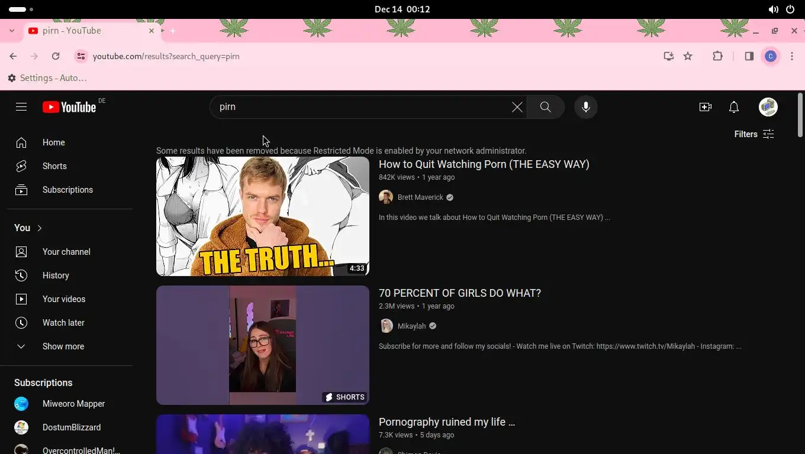This screenshot has width=805, height=454.
Task: Open Miweoro Mapper subscription
Action: 70,404
